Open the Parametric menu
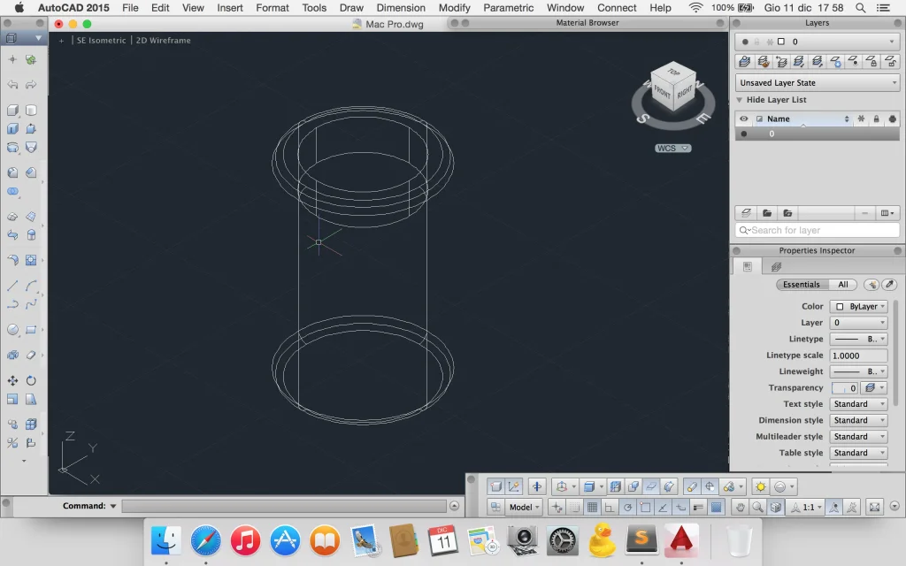906x566 pixels. [509, 7]
